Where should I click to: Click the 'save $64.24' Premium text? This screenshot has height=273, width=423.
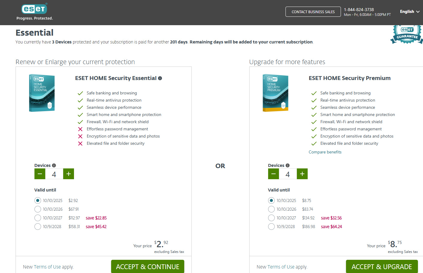pos(331,227)
